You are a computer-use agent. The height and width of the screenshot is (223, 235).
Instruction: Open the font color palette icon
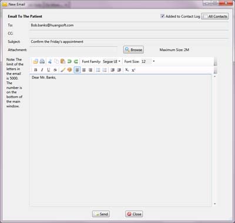[x=69, y=70]
